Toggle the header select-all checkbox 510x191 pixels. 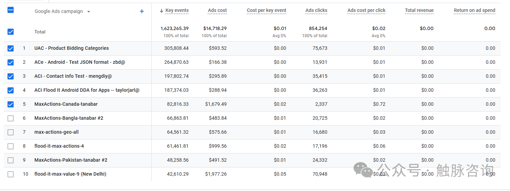(11, 10)
